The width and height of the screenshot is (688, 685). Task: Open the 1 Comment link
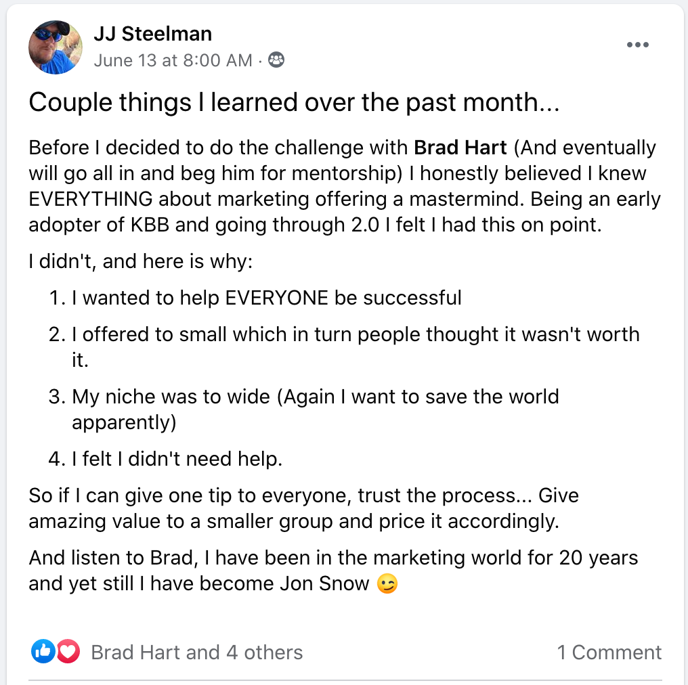[x=609, y=652]
